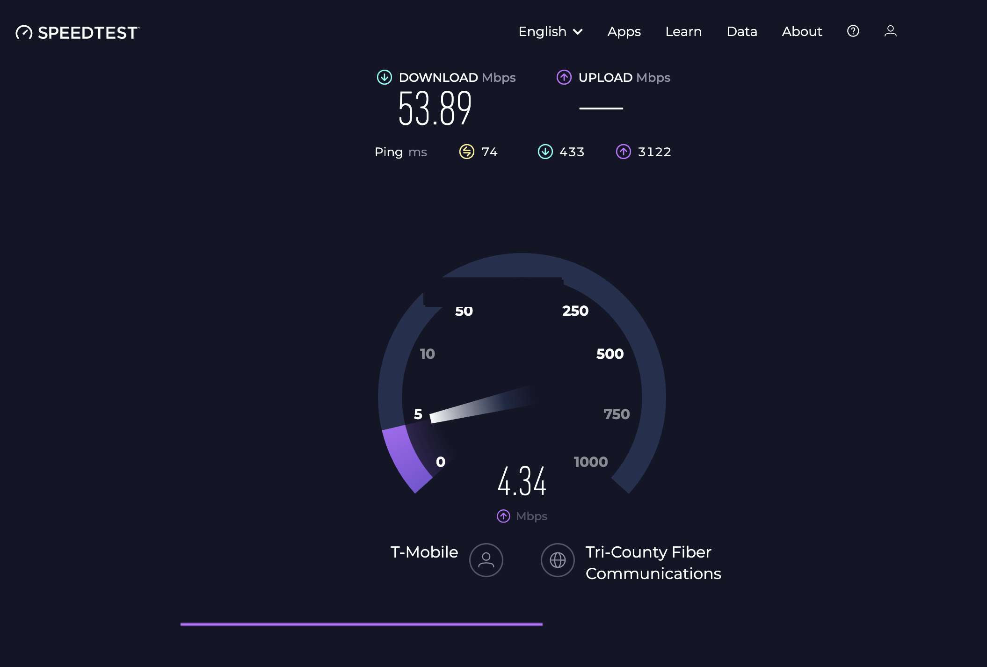Click the 53.89 download result value
This screenshot has height=667, width=987.
point(435,109)
